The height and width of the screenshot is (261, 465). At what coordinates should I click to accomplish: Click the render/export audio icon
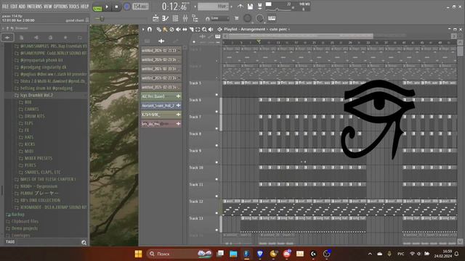(x=260, y=7)
